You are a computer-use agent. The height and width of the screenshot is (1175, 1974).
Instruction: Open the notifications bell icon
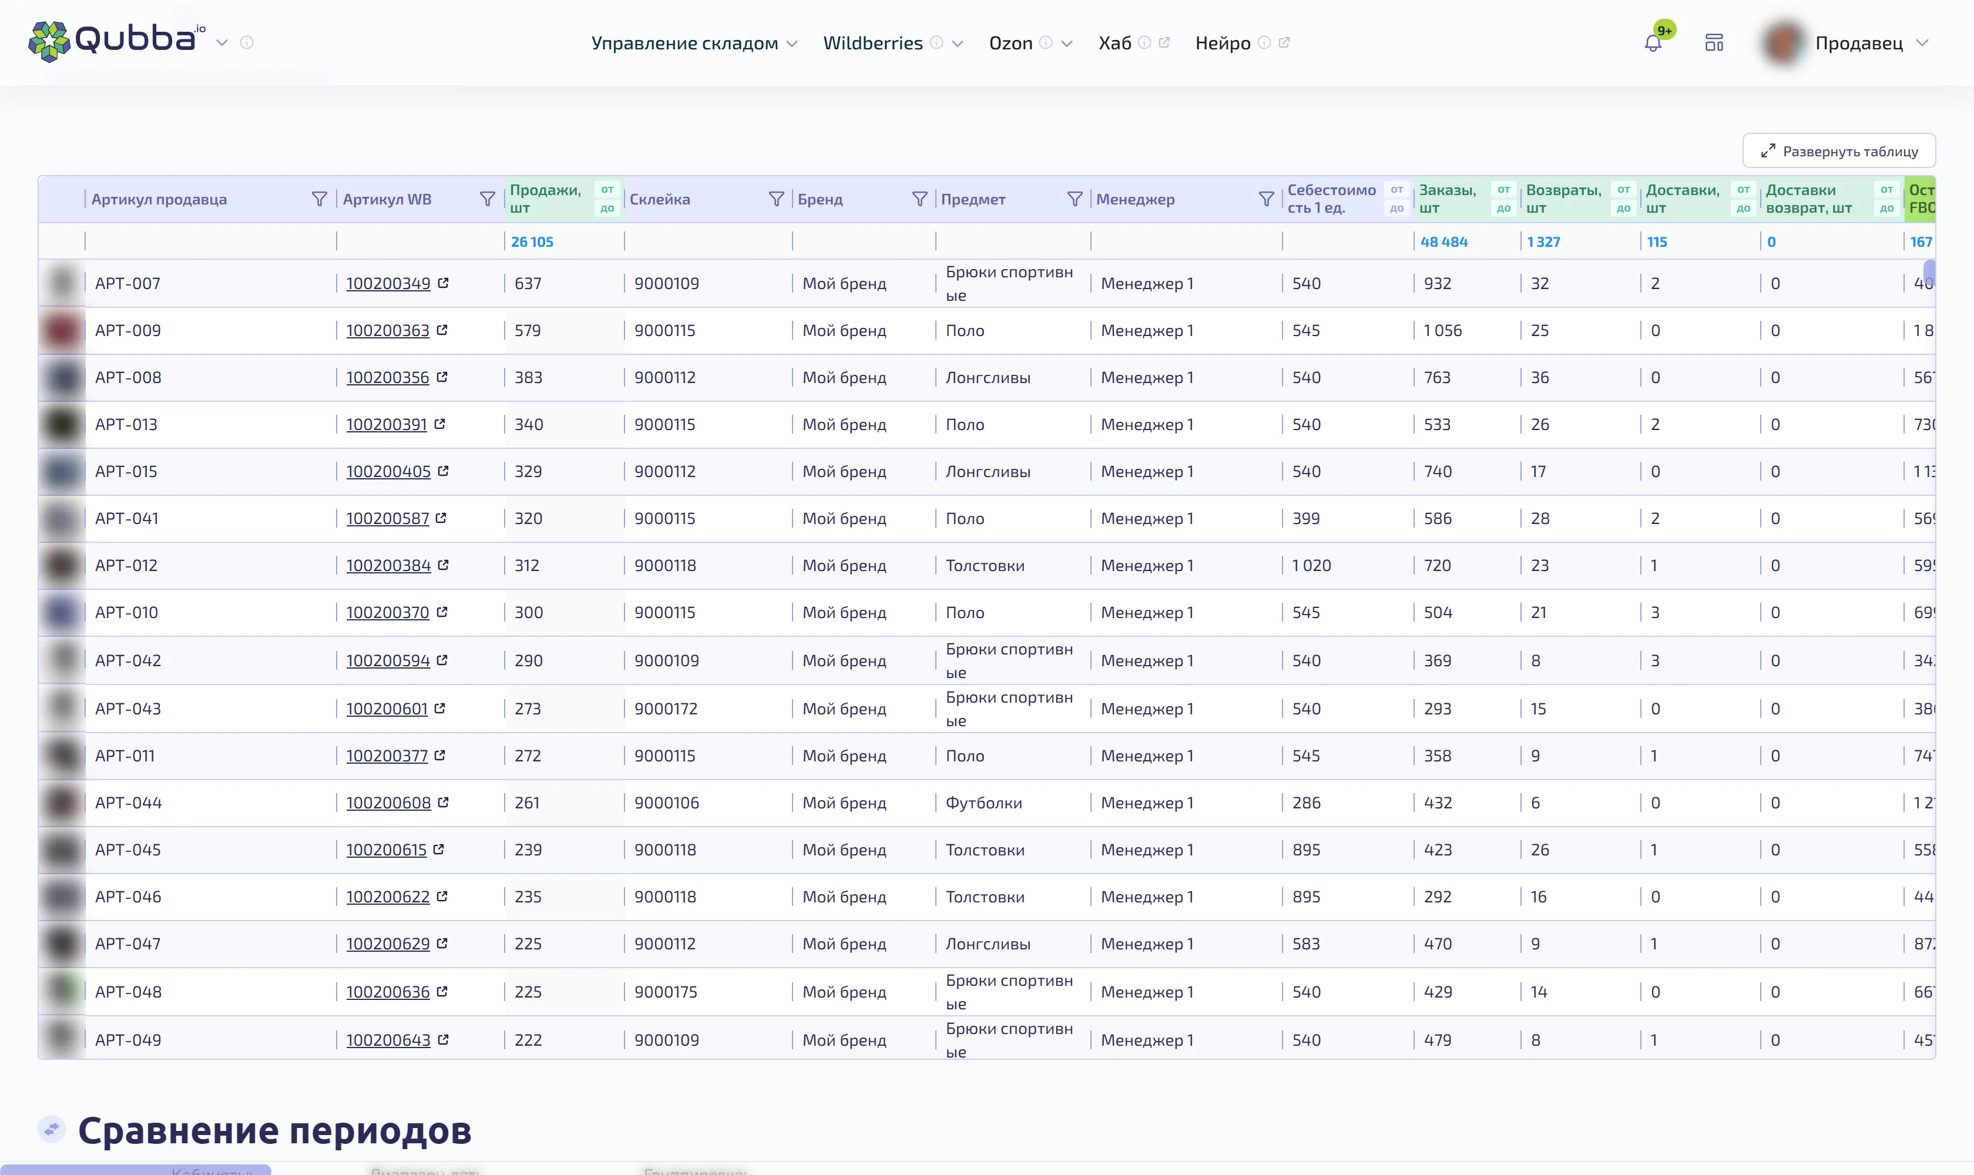pos(1653,43)
